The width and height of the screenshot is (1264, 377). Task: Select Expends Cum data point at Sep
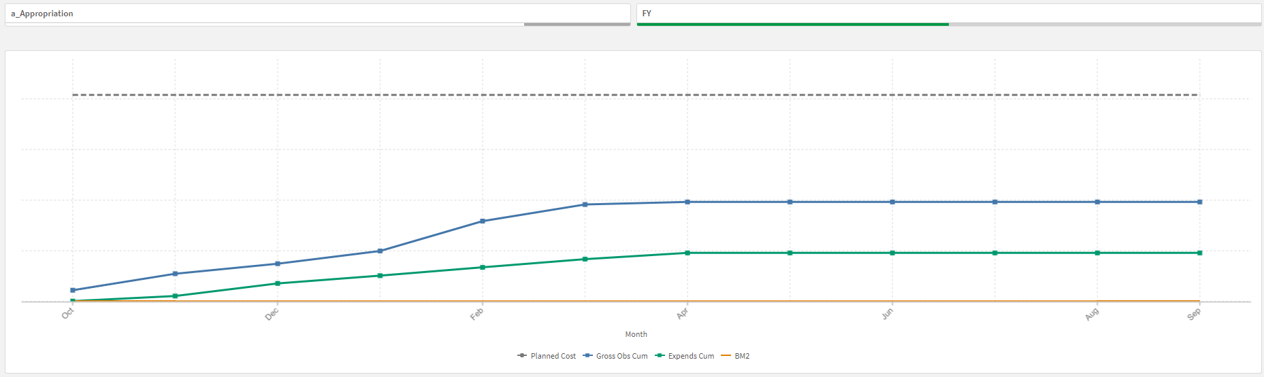(x=1199, y=253)
